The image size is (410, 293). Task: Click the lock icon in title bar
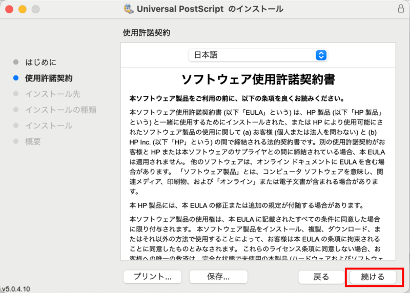tap(400, 9)
